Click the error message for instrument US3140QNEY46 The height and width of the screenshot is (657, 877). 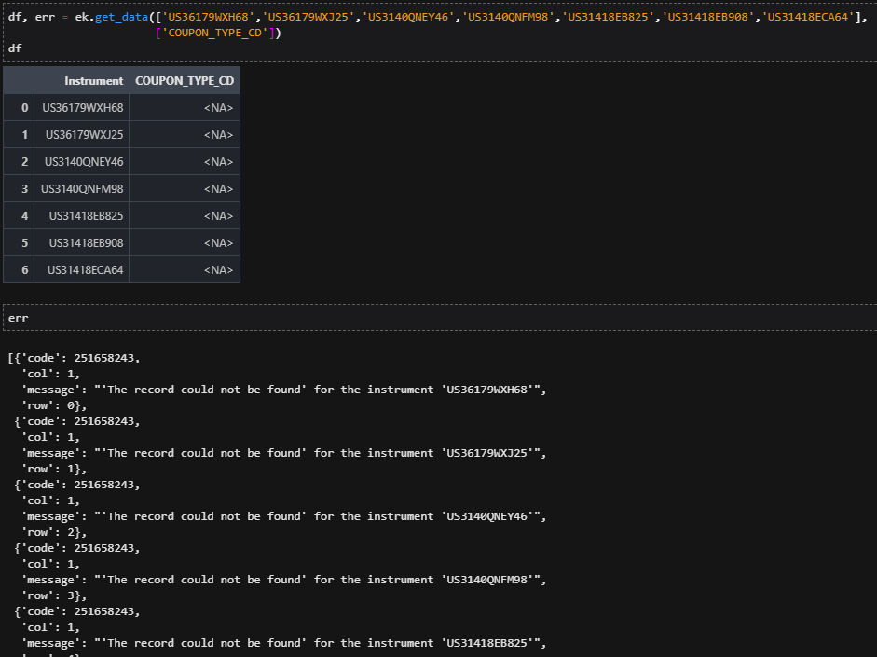[283, 516]
